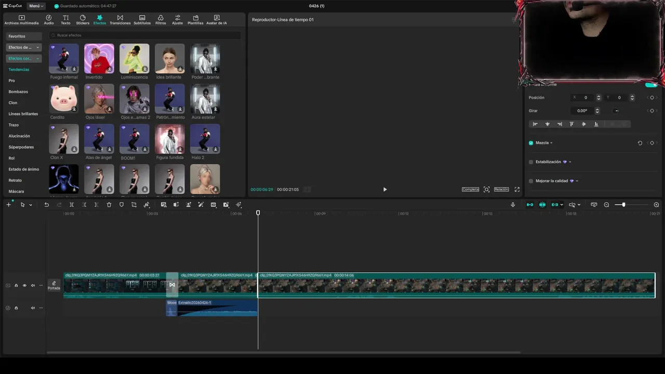This screenshot has width=665, height=374.
Task: Add a marker with the shield icon
Action: [x=122, y=205]
